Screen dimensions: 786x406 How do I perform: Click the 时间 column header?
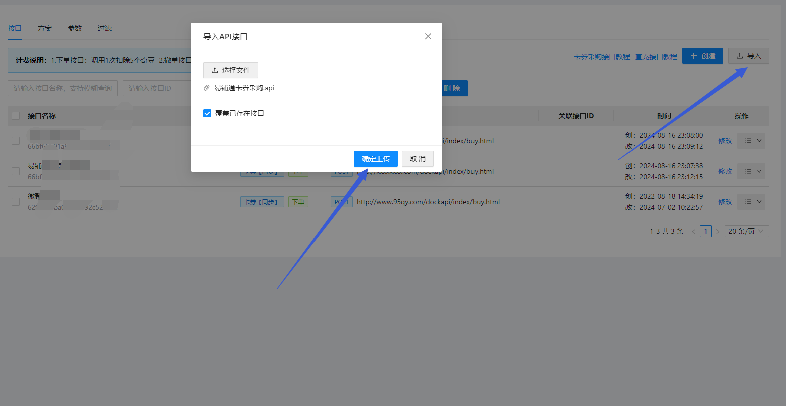point(664,116)
